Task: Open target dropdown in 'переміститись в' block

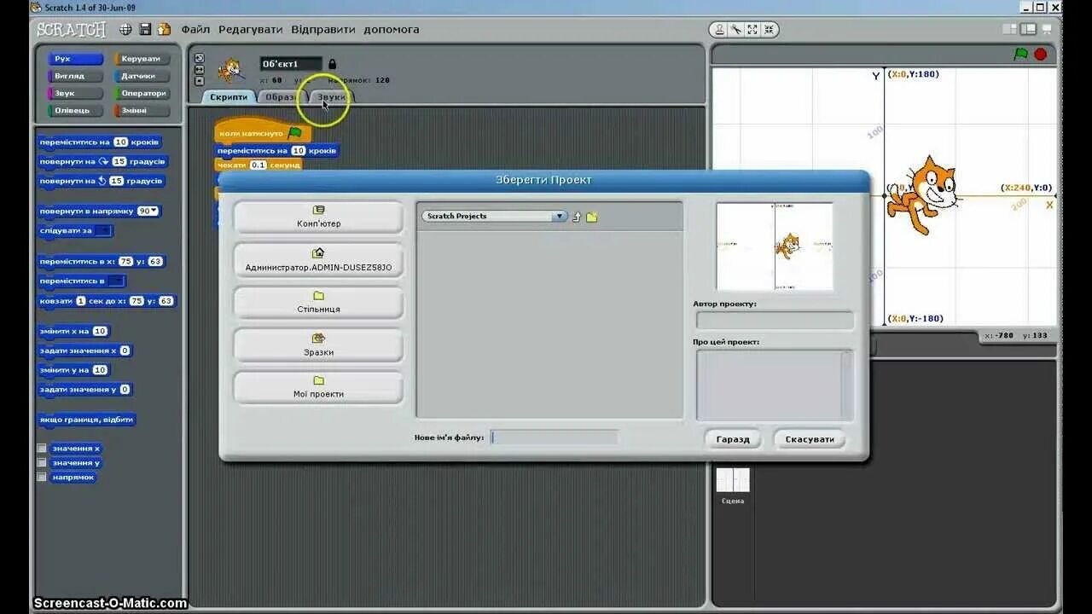Action: (116, 281)
